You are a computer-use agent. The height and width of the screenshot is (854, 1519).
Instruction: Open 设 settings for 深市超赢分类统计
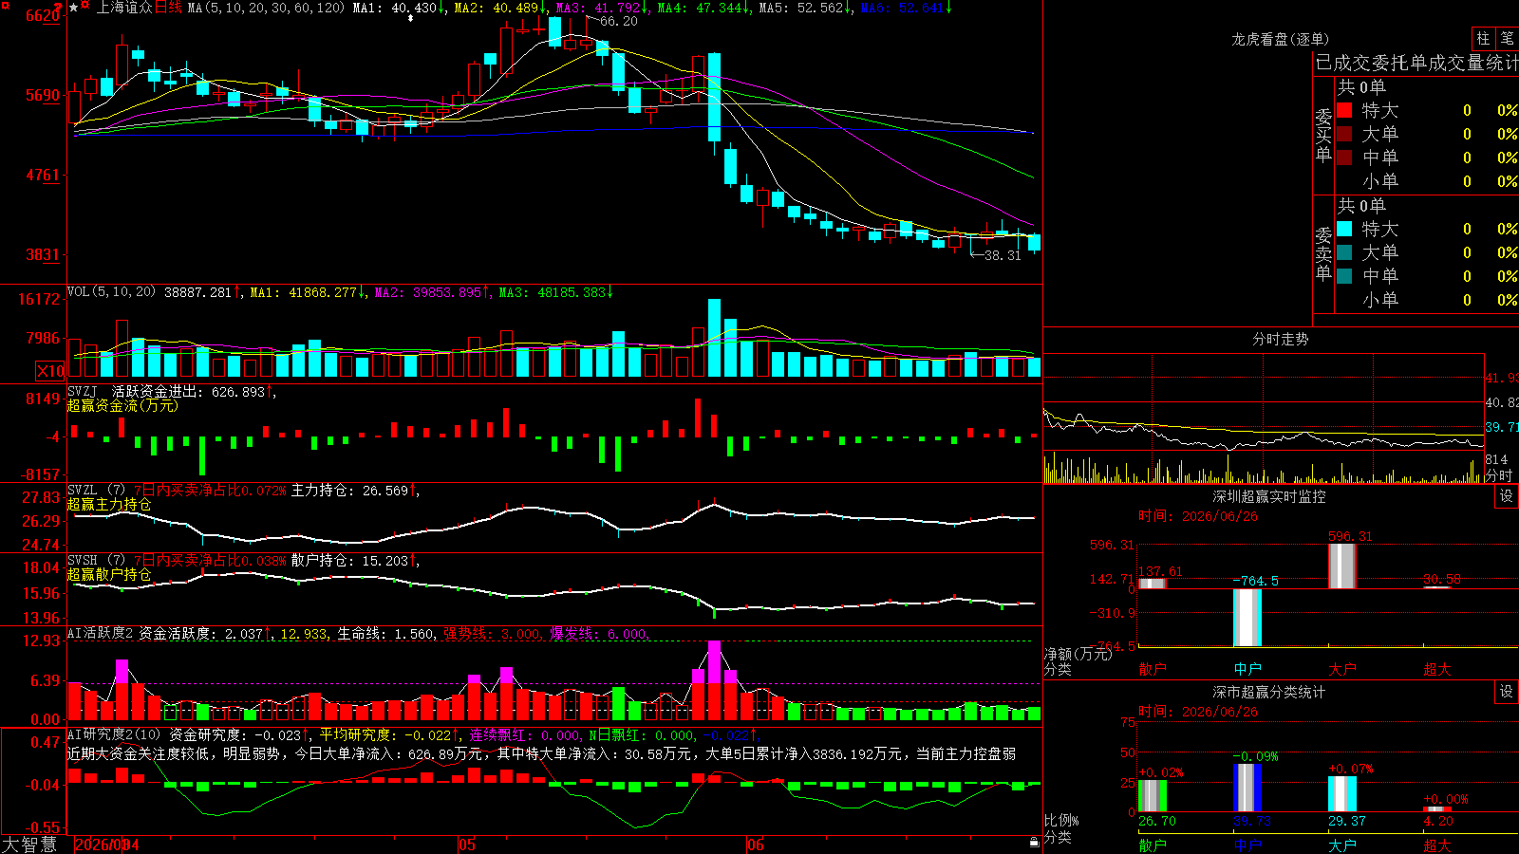1507,692
